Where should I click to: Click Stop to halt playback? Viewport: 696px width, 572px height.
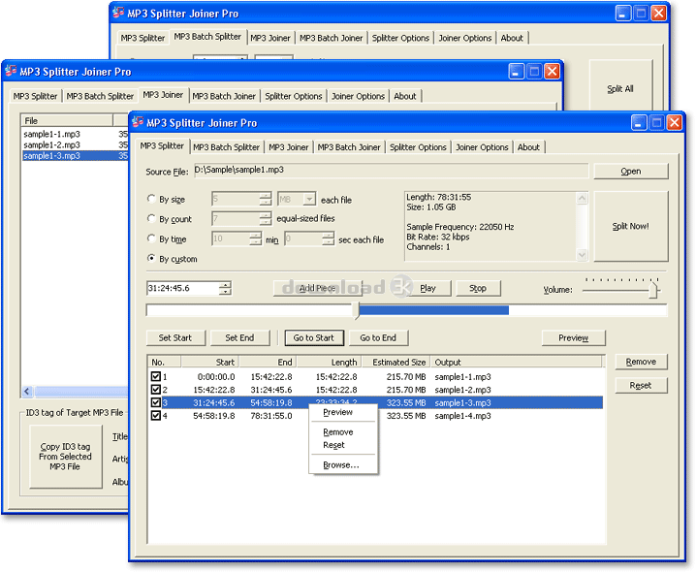pyautogui.click(x=478, y=288)
